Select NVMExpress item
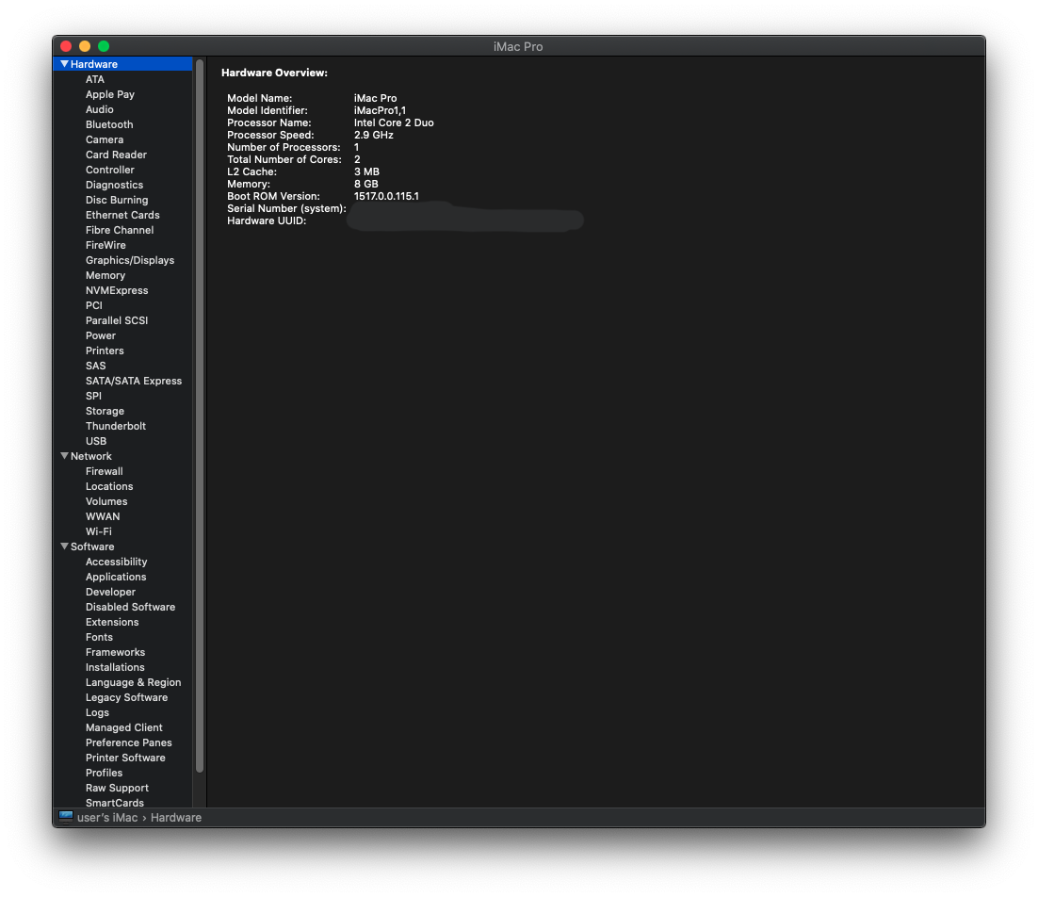 [x=117, y=290]
